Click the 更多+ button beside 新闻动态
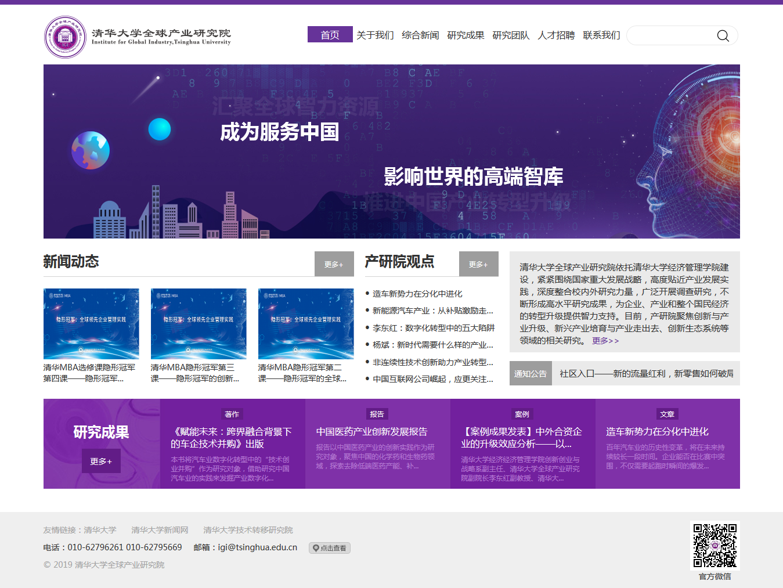Viewport: 783px width, 588px height. pos(334,264)
